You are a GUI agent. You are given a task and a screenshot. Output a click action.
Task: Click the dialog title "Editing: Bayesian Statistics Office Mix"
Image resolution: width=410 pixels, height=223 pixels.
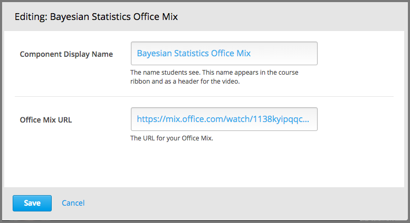click(x=96, y=17)
